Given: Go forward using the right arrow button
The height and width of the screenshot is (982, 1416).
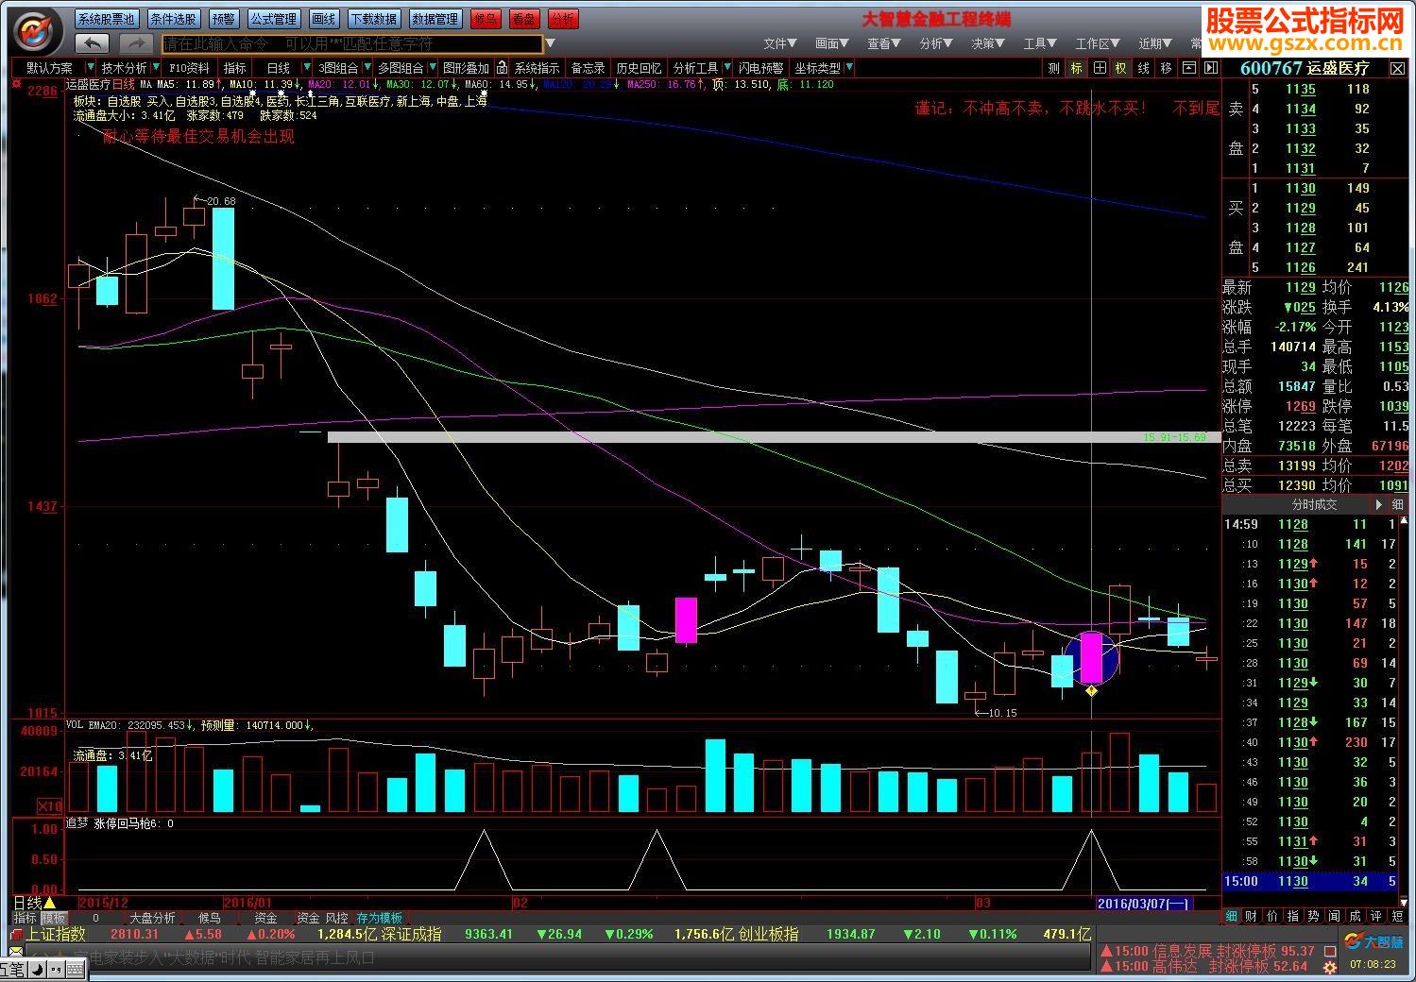Looking at the screenshot, I should [x=135, y=43].
